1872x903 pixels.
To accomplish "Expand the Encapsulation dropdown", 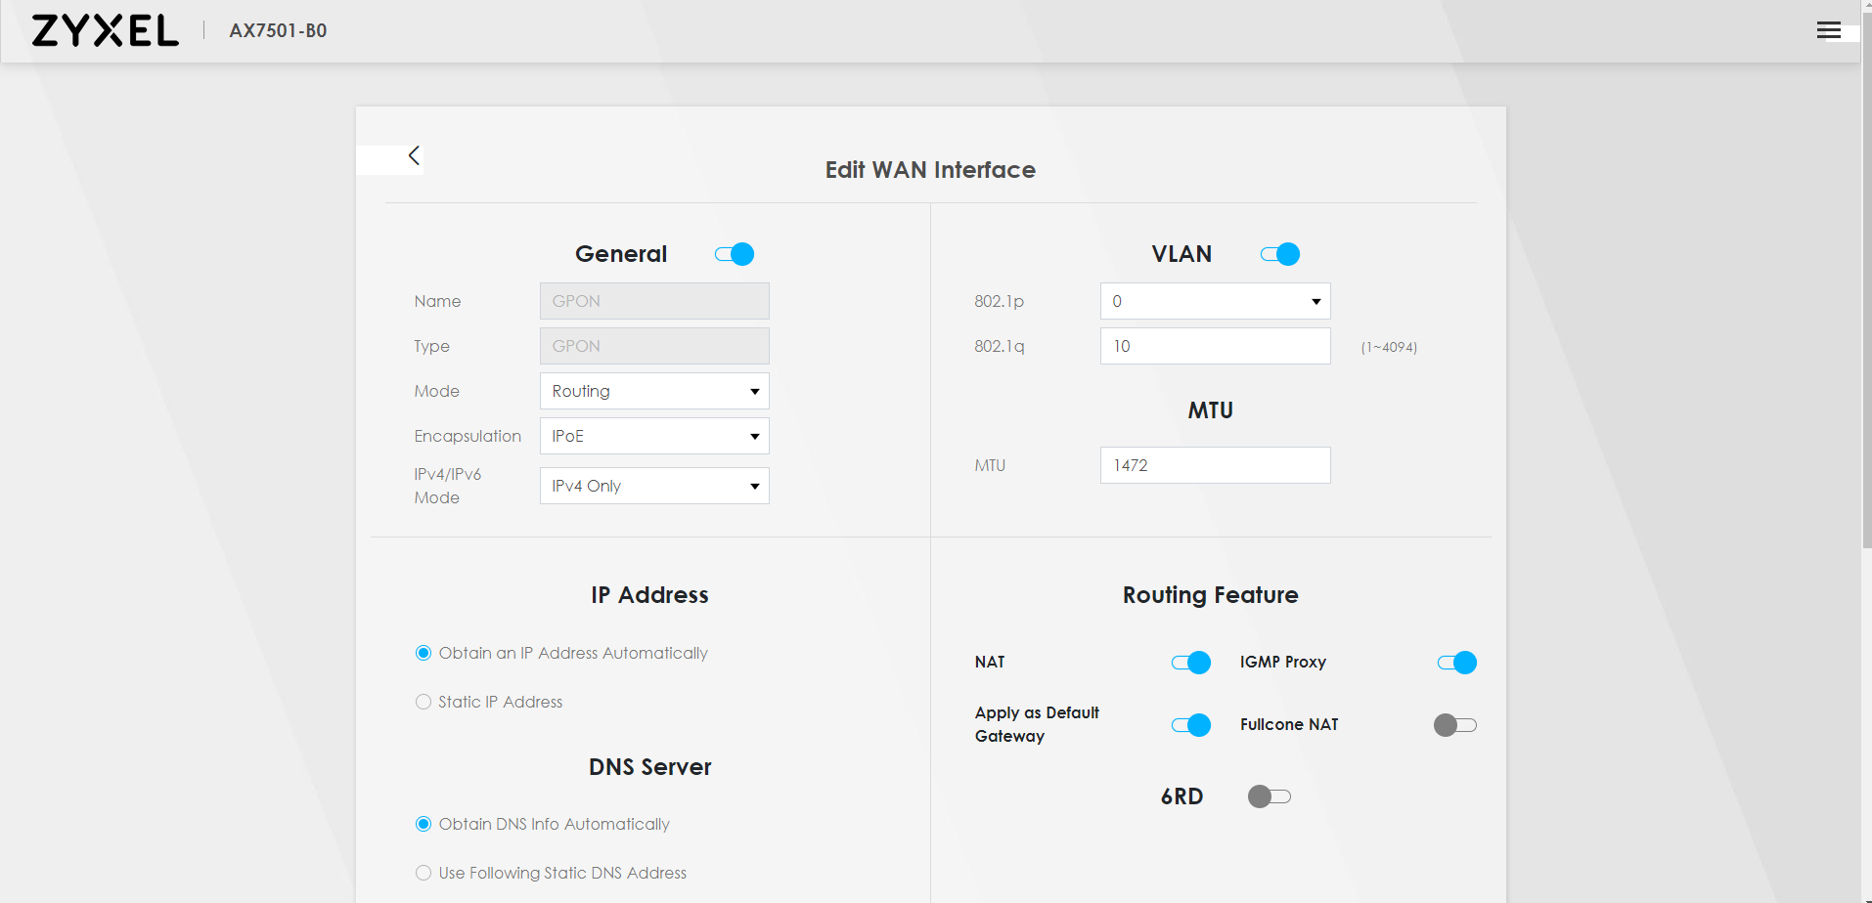I will click(654, 436).
